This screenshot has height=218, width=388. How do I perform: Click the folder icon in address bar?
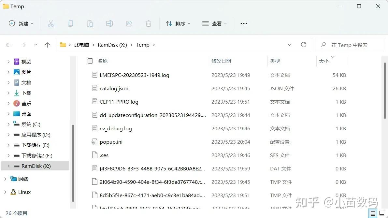point(63,45)
